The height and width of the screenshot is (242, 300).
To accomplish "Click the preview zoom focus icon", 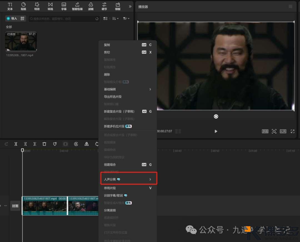I will [x=274, y=131].
